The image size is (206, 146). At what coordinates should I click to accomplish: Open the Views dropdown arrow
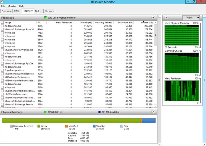click(198, 18)
